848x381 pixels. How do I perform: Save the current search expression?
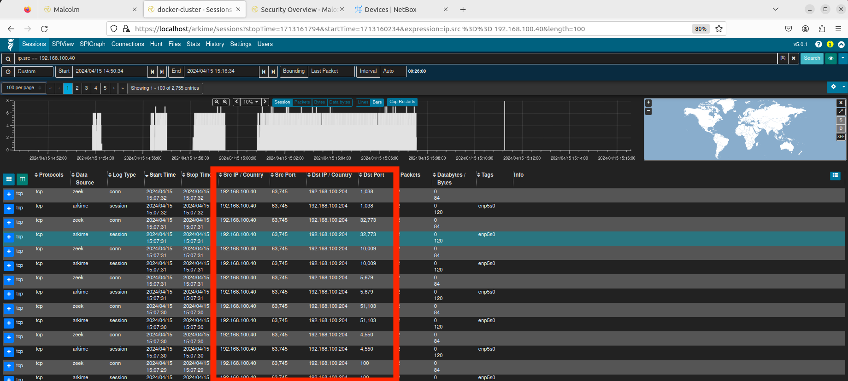pyautogui.click(x=783, y=58)
